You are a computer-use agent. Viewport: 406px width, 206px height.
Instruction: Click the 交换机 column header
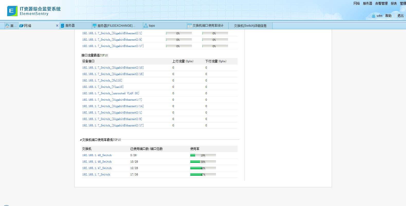(87, 149)
